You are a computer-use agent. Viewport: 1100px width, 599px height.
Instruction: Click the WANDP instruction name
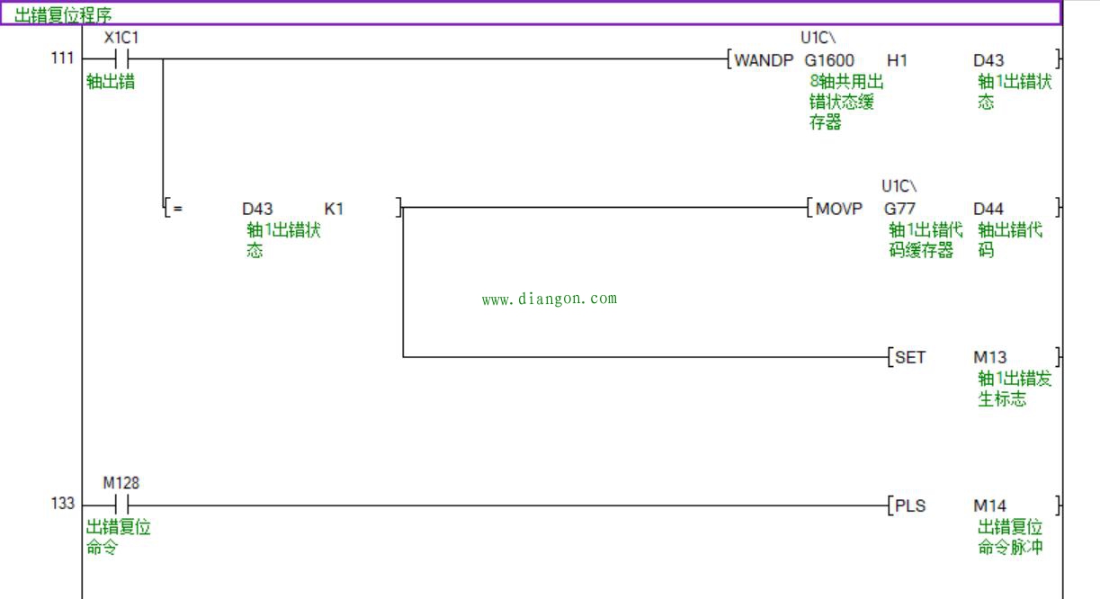764,60
